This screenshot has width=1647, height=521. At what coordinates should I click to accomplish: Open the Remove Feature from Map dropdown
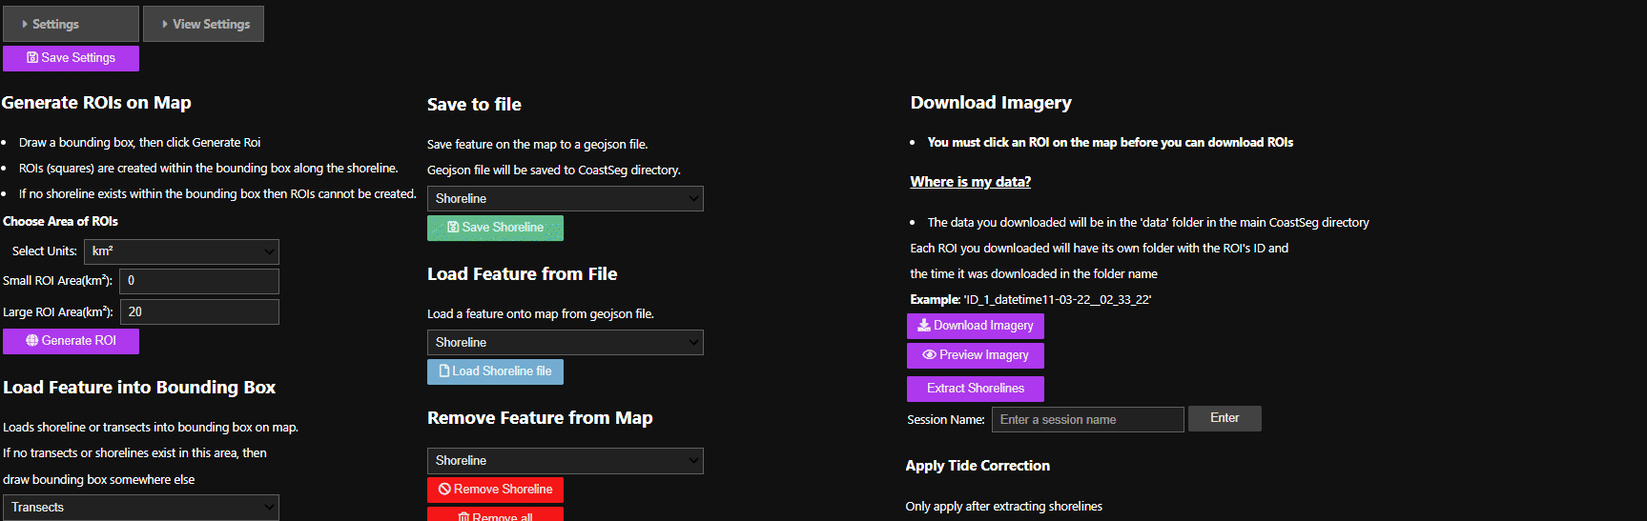pyautogui.click(x=565, y=460)
